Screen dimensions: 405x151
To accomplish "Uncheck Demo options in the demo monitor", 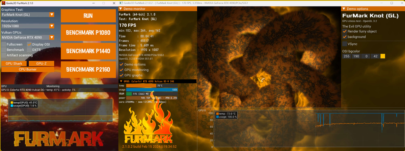I will (121, 65).
